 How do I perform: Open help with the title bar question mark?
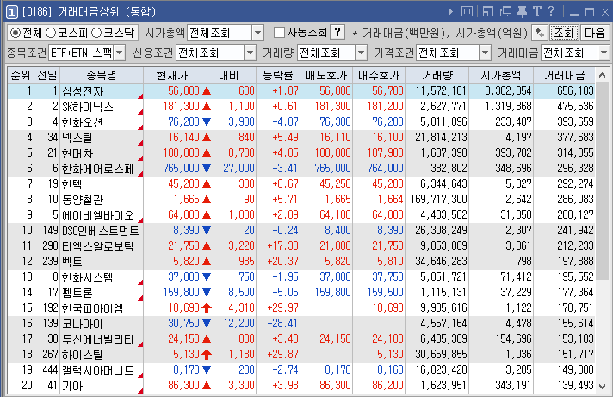(x=551, y=11)
